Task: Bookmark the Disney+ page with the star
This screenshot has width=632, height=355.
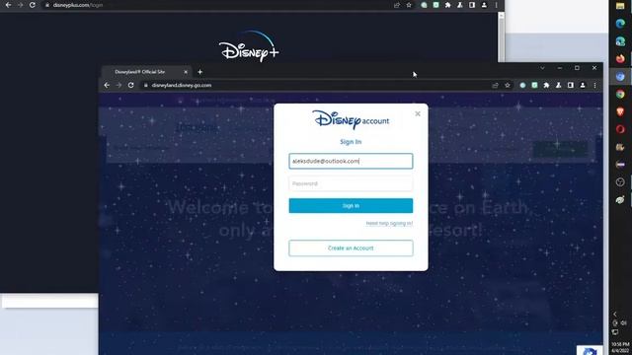Action: (409, 5)
